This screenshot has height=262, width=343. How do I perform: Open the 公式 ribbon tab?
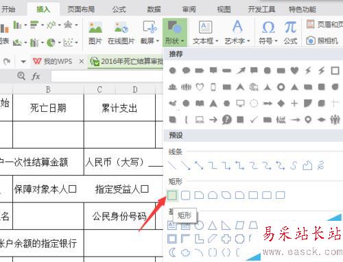[119, 10]
